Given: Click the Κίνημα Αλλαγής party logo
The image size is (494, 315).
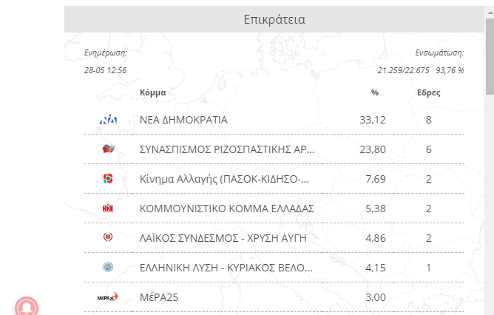Looking at the screenshot, I should (108, 179).
